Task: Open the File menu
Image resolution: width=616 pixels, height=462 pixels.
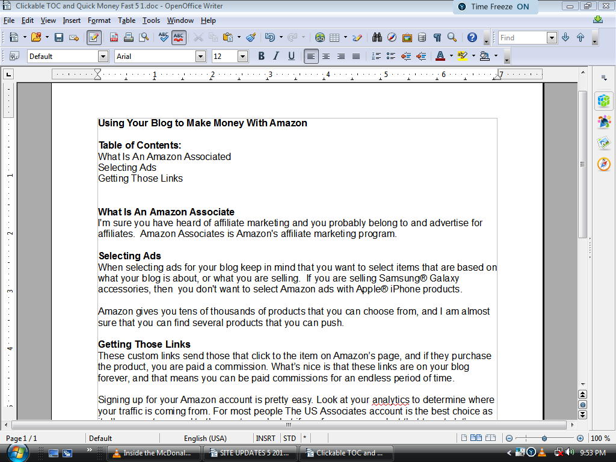Action: [9, 20]
